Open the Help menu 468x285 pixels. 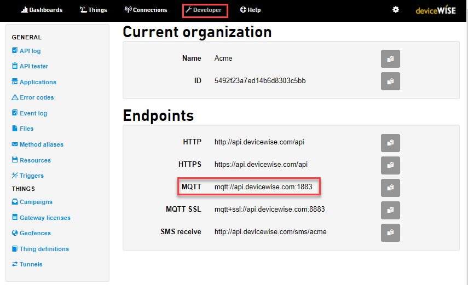point(250,10)
